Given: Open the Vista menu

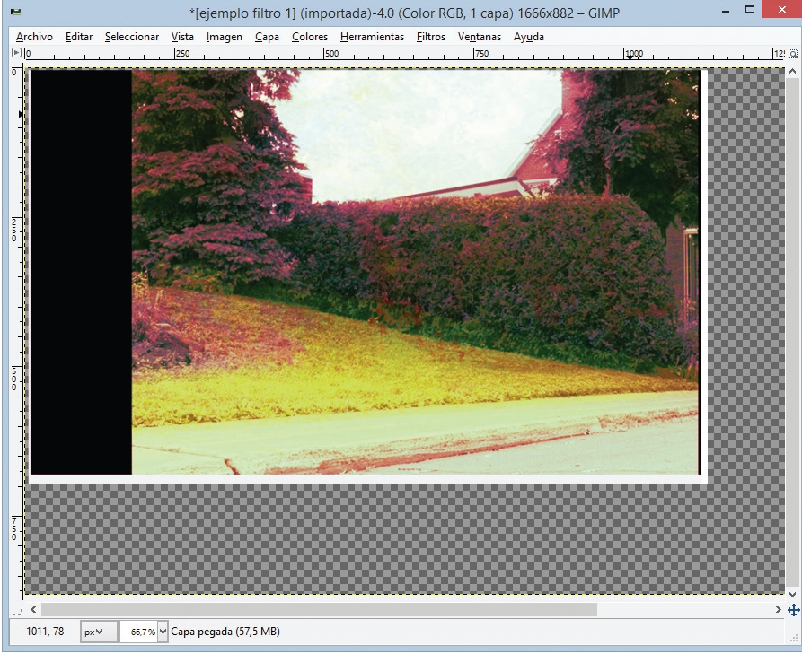Looking at the screenshot, I should pos(182,37).
